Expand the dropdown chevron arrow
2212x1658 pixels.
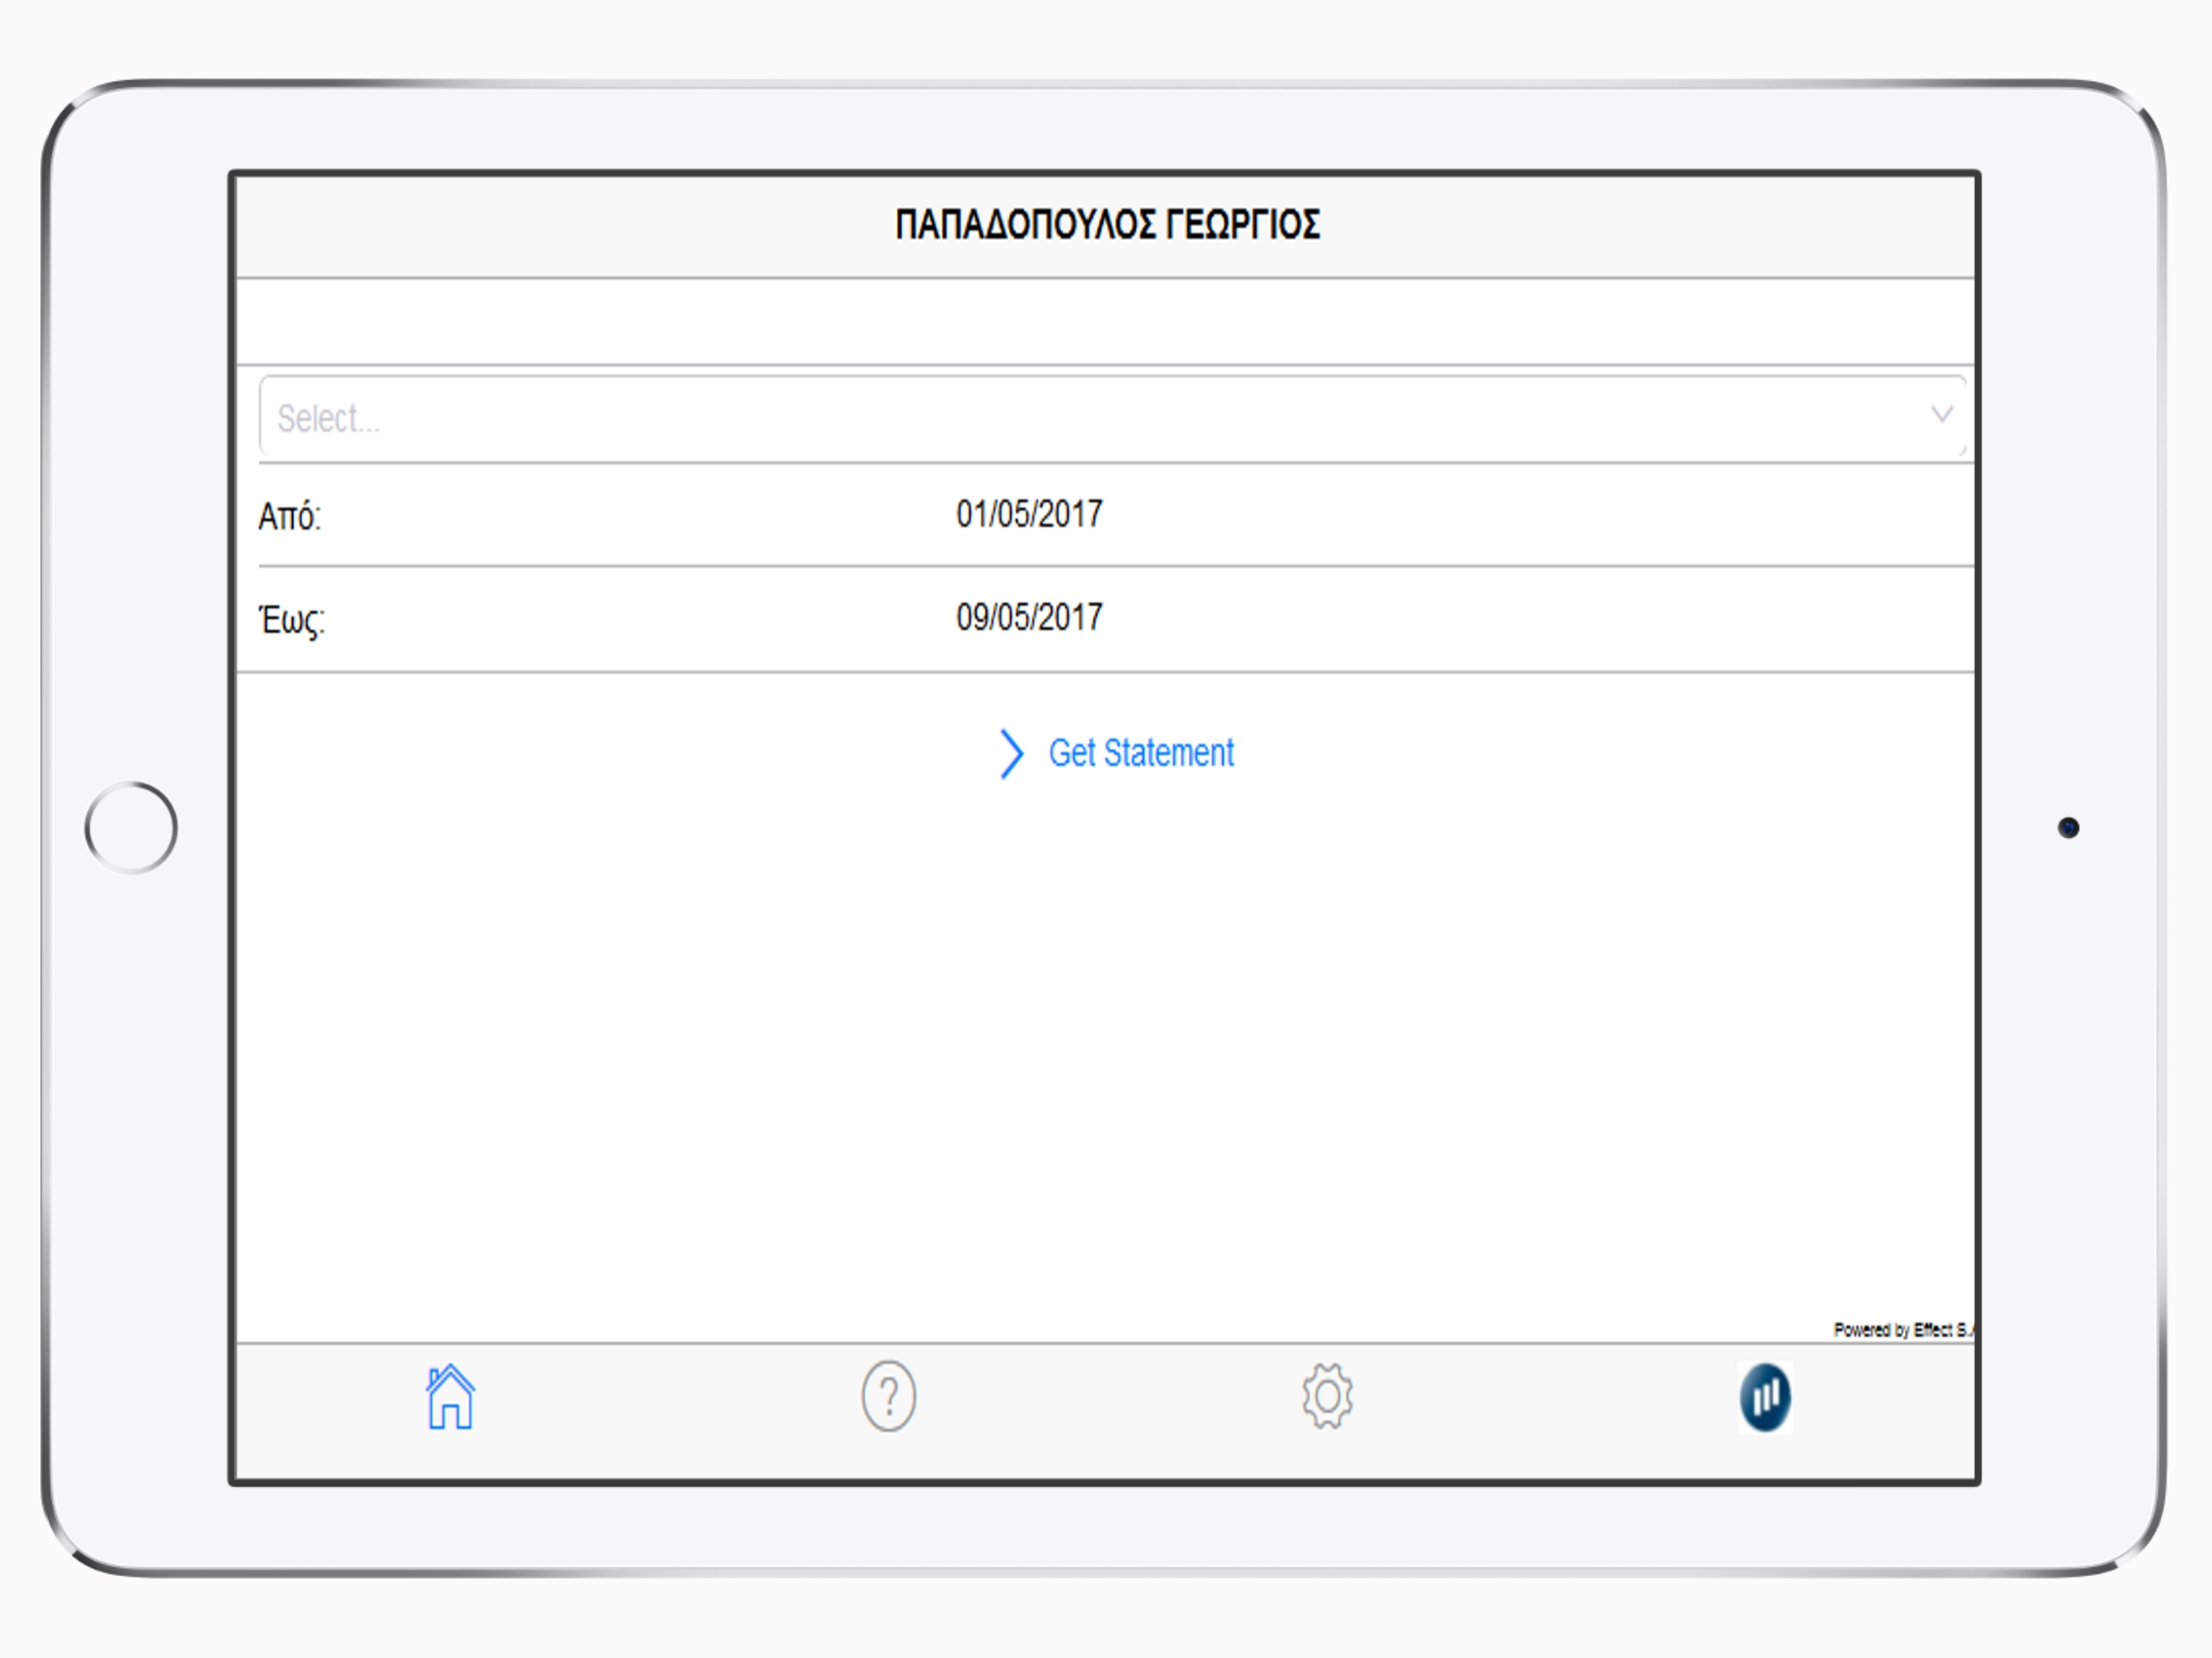pyautogui.click(x=1941, y=414)
